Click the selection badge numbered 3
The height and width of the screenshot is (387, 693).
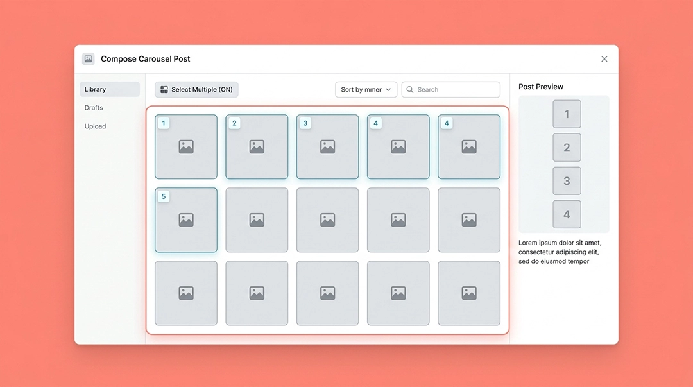pyautogui.click(x=305, y=123)
